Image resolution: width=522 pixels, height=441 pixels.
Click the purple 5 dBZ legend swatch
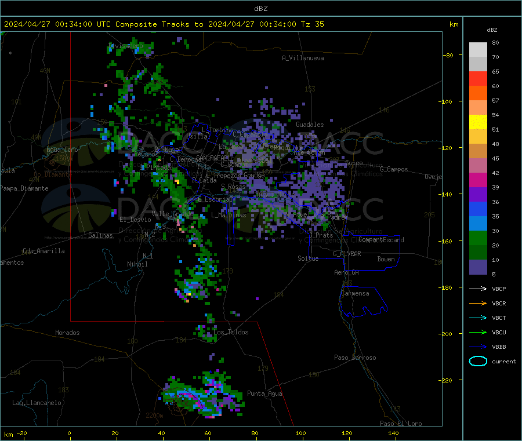(478, 267)
